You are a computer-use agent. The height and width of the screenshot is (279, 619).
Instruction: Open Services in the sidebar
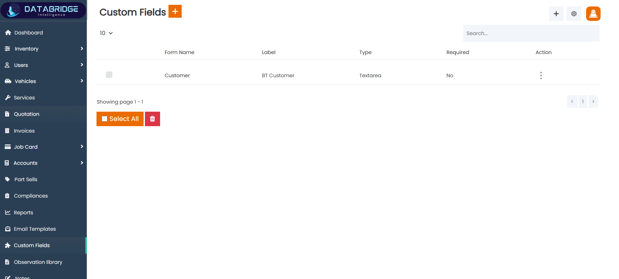43,98
